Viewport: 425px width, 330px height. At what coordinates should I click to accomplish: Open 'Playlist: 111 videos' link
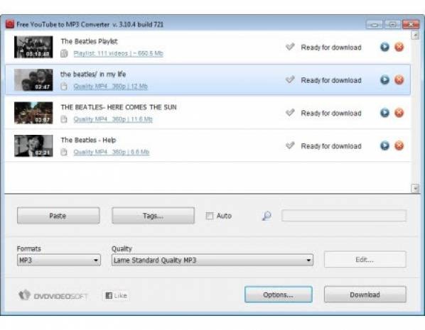[118, 53]
